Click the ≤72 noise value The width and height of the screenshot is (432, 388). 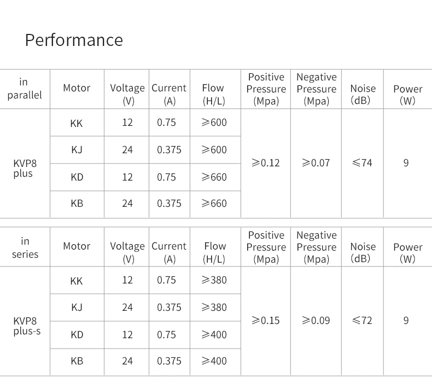click(x=362, y=320)
